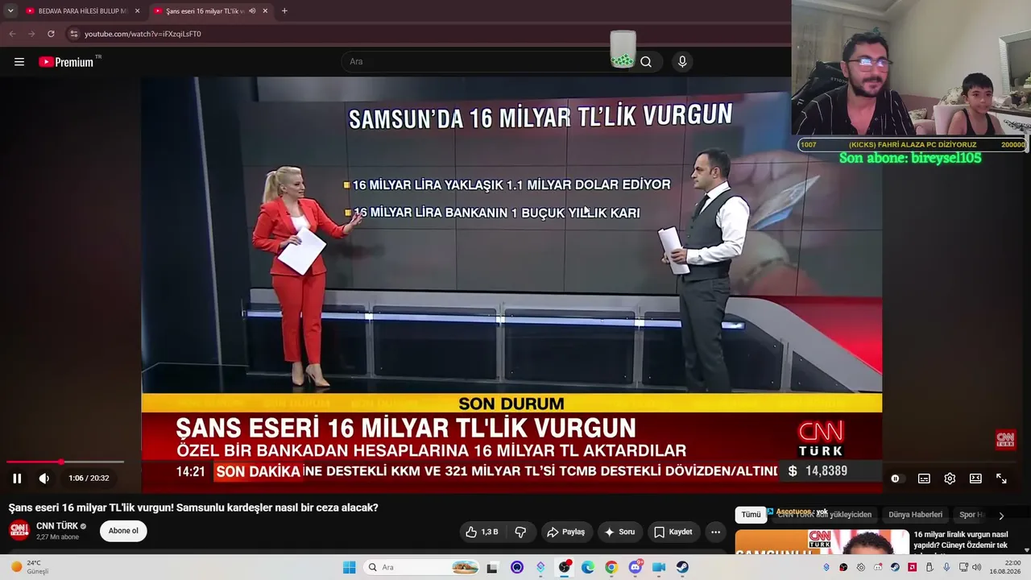
Task: Open Discord from the taskbar
Action: (635, 567)
